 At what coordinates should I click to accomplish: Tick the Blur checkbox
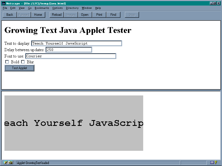click(23, 62)
